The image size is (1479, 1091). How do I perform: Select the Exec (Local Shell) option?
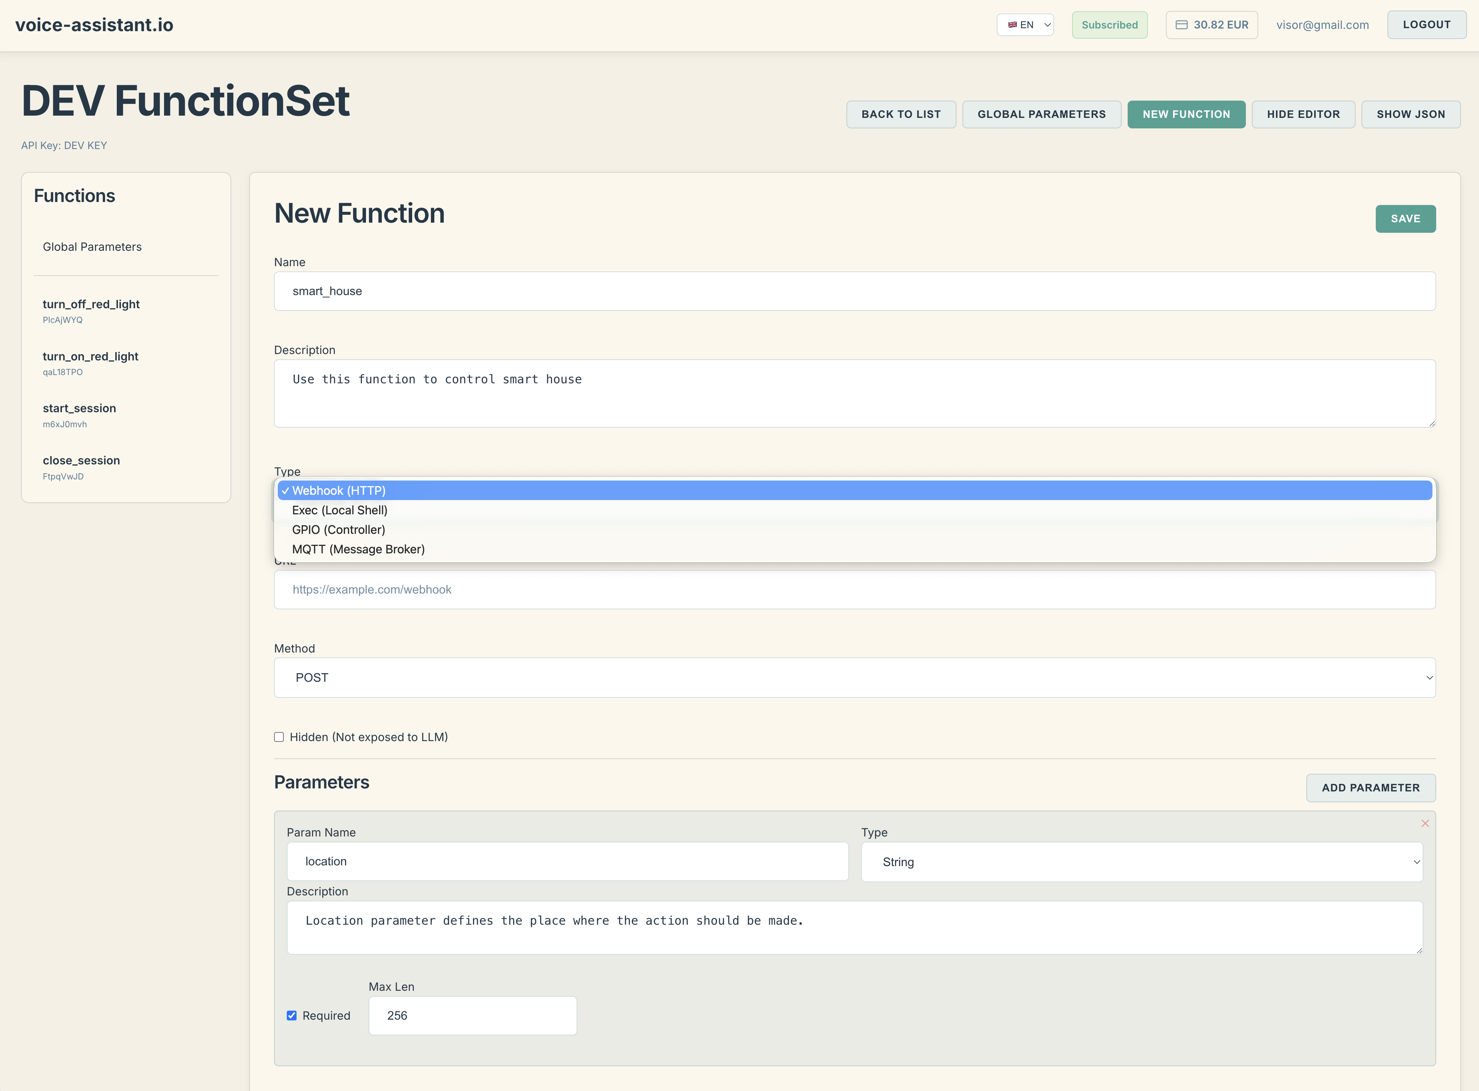pyautogui.click(x=339, y=510)
